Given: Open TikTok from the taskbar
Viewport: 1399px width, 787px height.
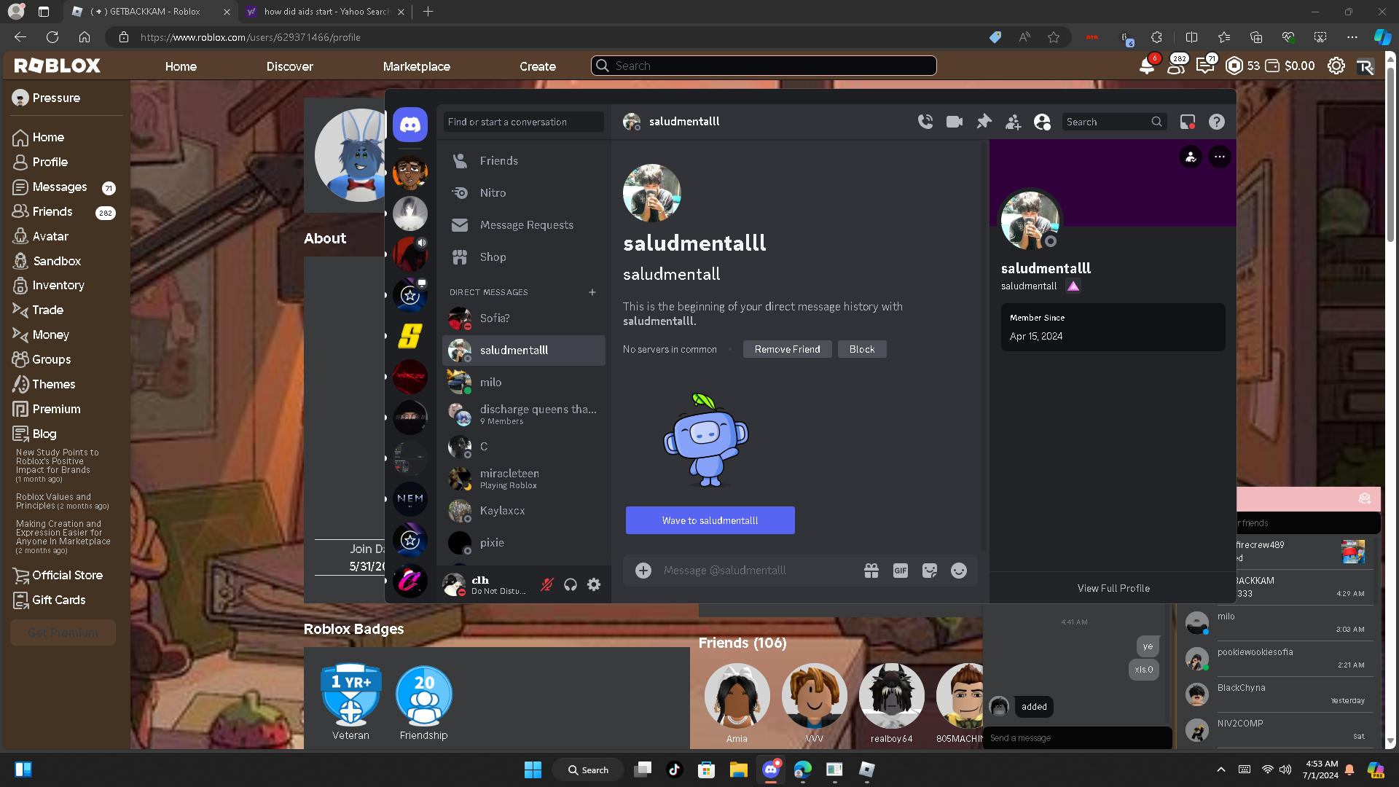Looking at the screenshot, I should [674, 770].
